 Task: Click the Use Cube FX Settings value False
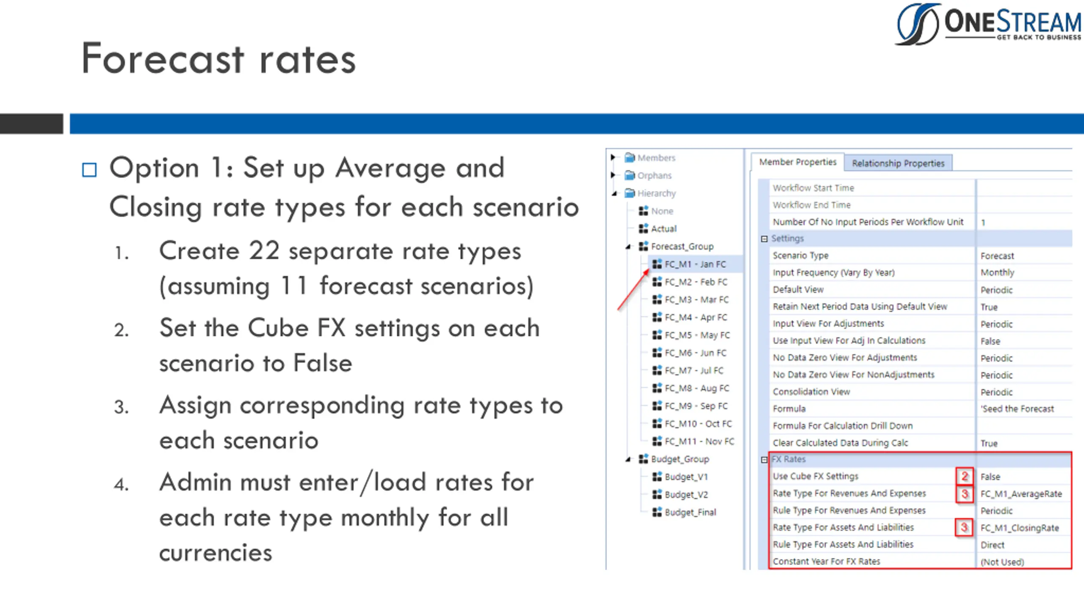pyautogui.click(x=990, y=477)
